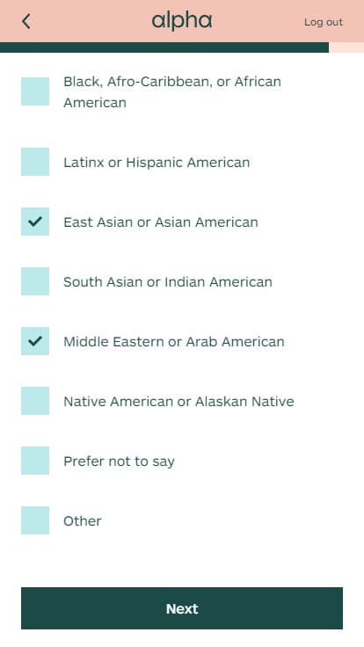Click the alpha logo in the header
Viewport: 364px width, 647px height.
tap(182, 21)
